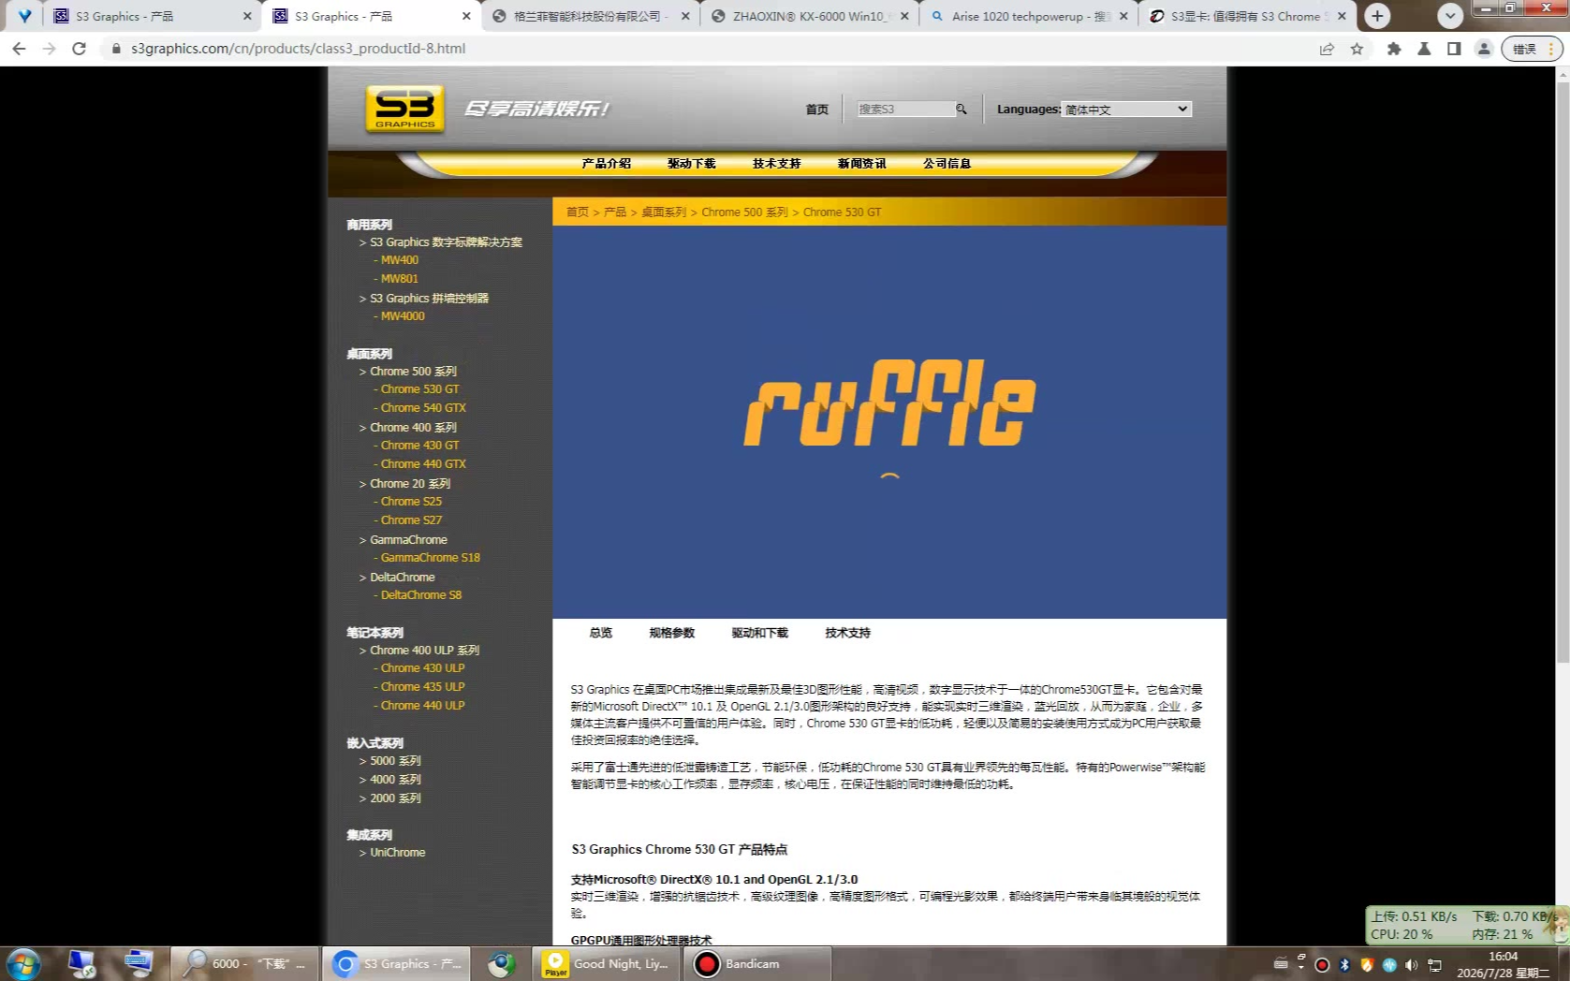Click the 错误 update button in Chrome toolbar
The image size is (1570, 981).
[1533, 49]
